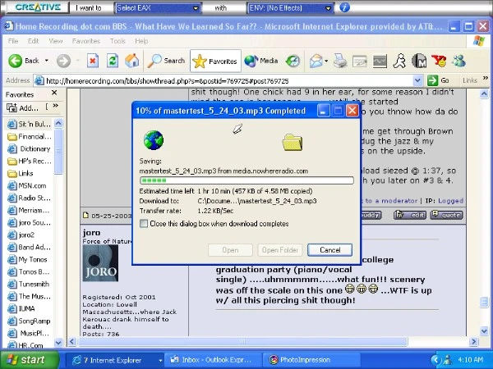Open IUMA favorite
Viewport: 493px width, 369px height.
coord(21,309)
